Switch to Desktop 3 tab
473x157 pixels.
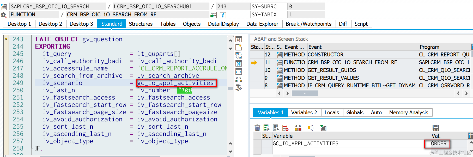(x=81, y=24)
